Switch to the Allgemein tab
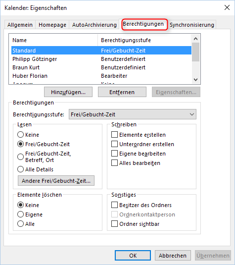Image resolution: width=235 pixels, height=265 pixels. tap(20, 25)
